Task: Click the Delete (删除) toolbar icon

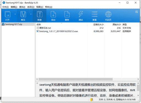Action: coord(67,14)
